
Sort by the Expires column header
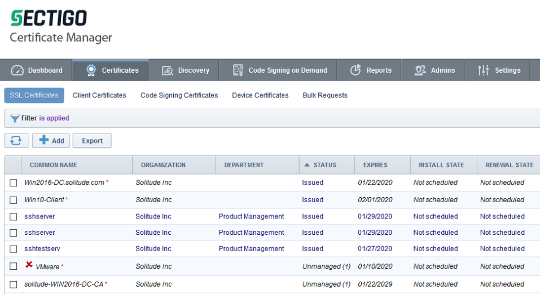375,165
